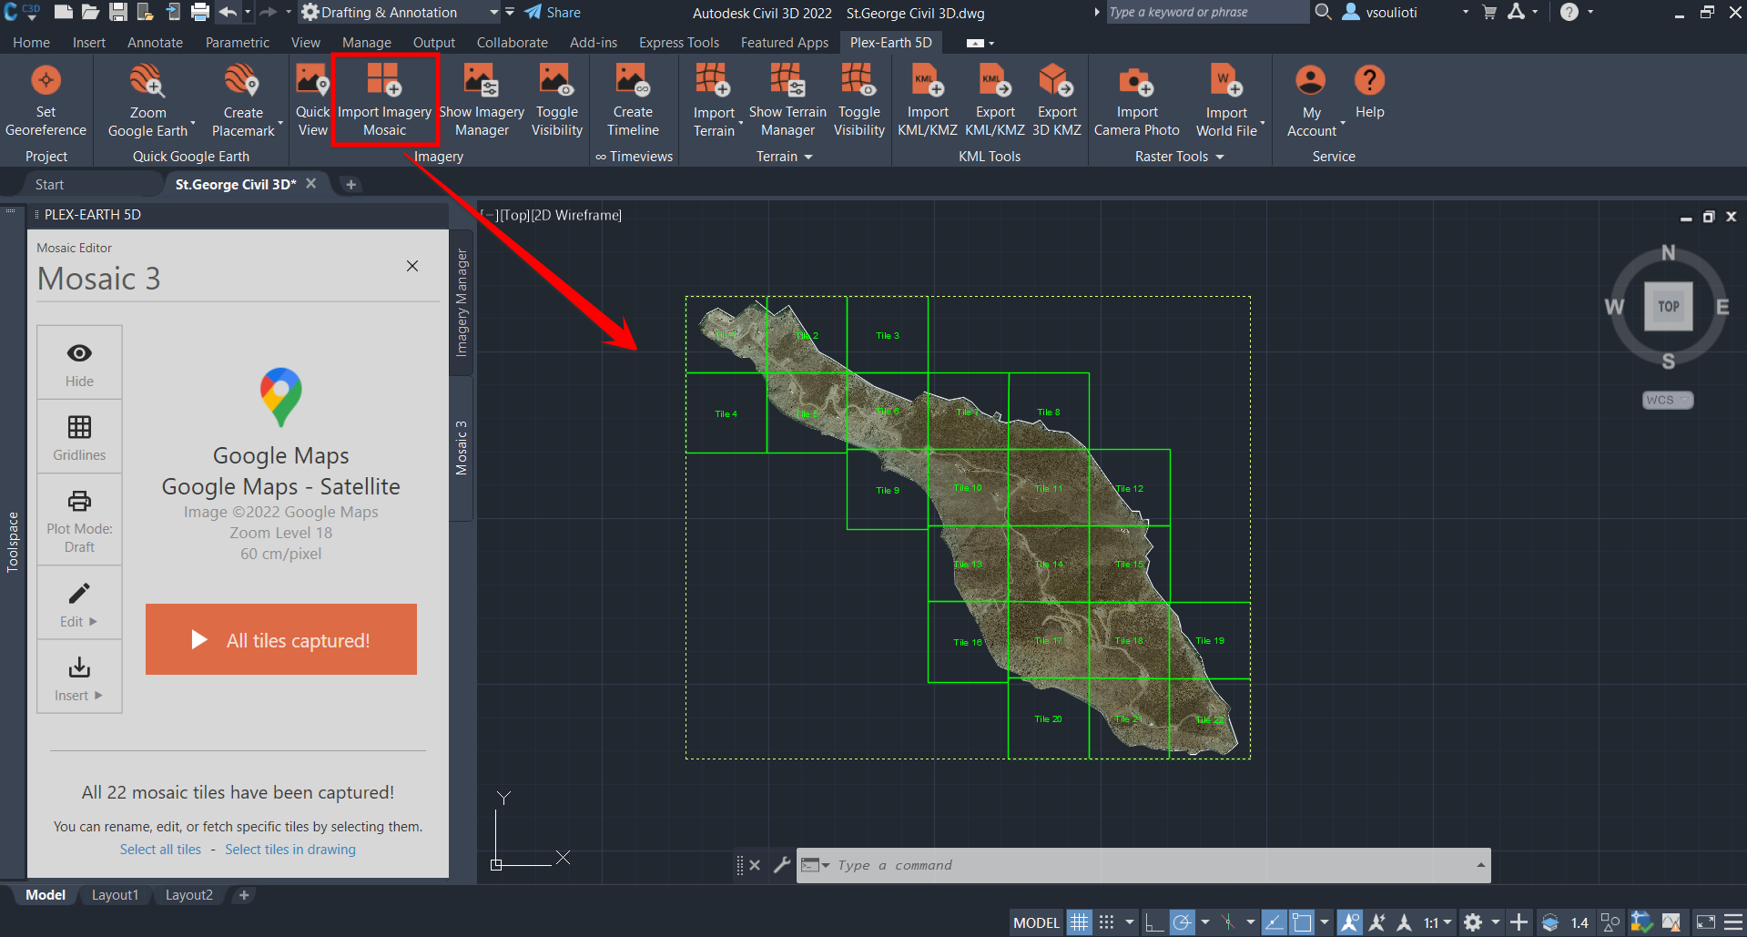Open the Annotate ribbon tab
Image resolution: width=1747 pixels, height=937 pixels.
(155, 43)
